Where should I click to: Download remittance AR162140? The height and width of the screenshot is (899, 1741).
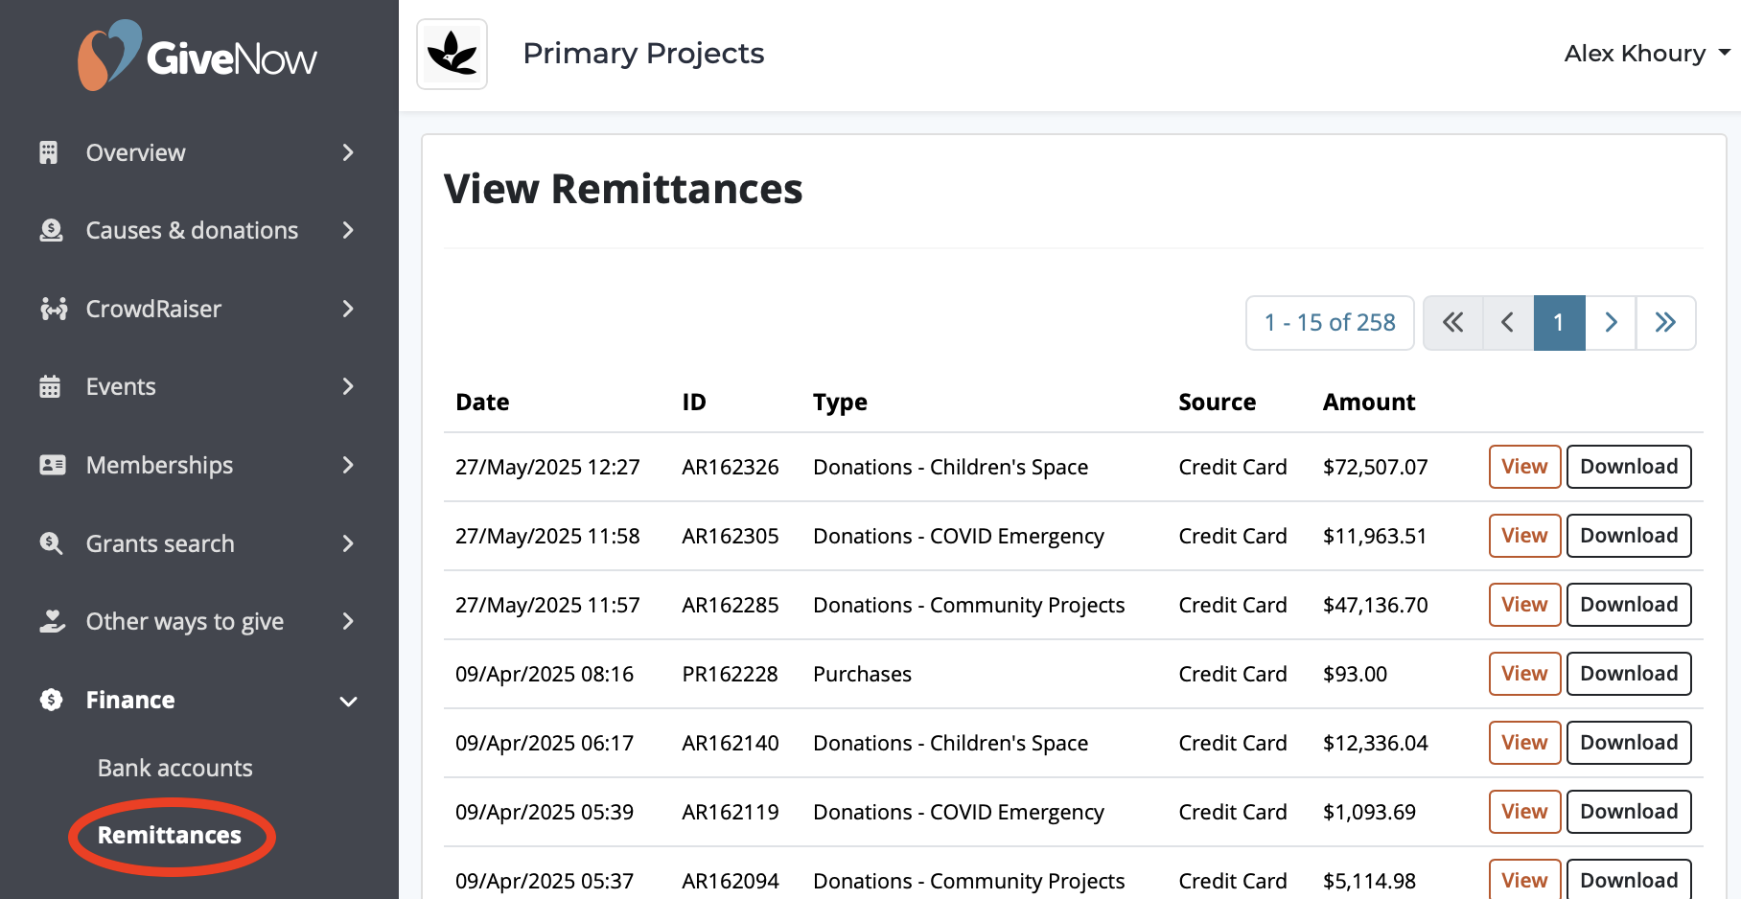pos(1629,743)
